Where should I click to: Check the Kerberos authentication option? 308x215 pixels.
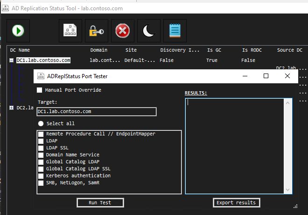pos(41,176)
